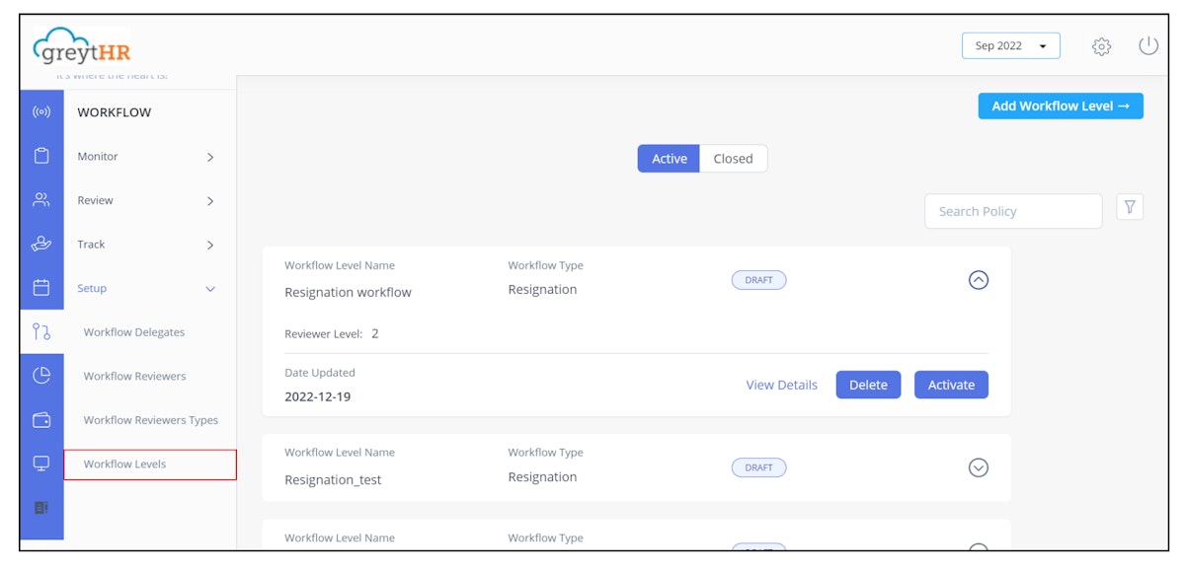Open the Engage module in the sidebar
Screen dimensions: 1187x571
[x=40, y=111]
